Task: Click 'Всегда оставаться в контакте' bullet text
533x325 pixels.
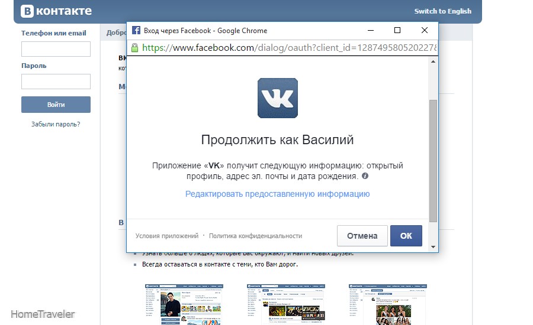Action: pos(220,264)
